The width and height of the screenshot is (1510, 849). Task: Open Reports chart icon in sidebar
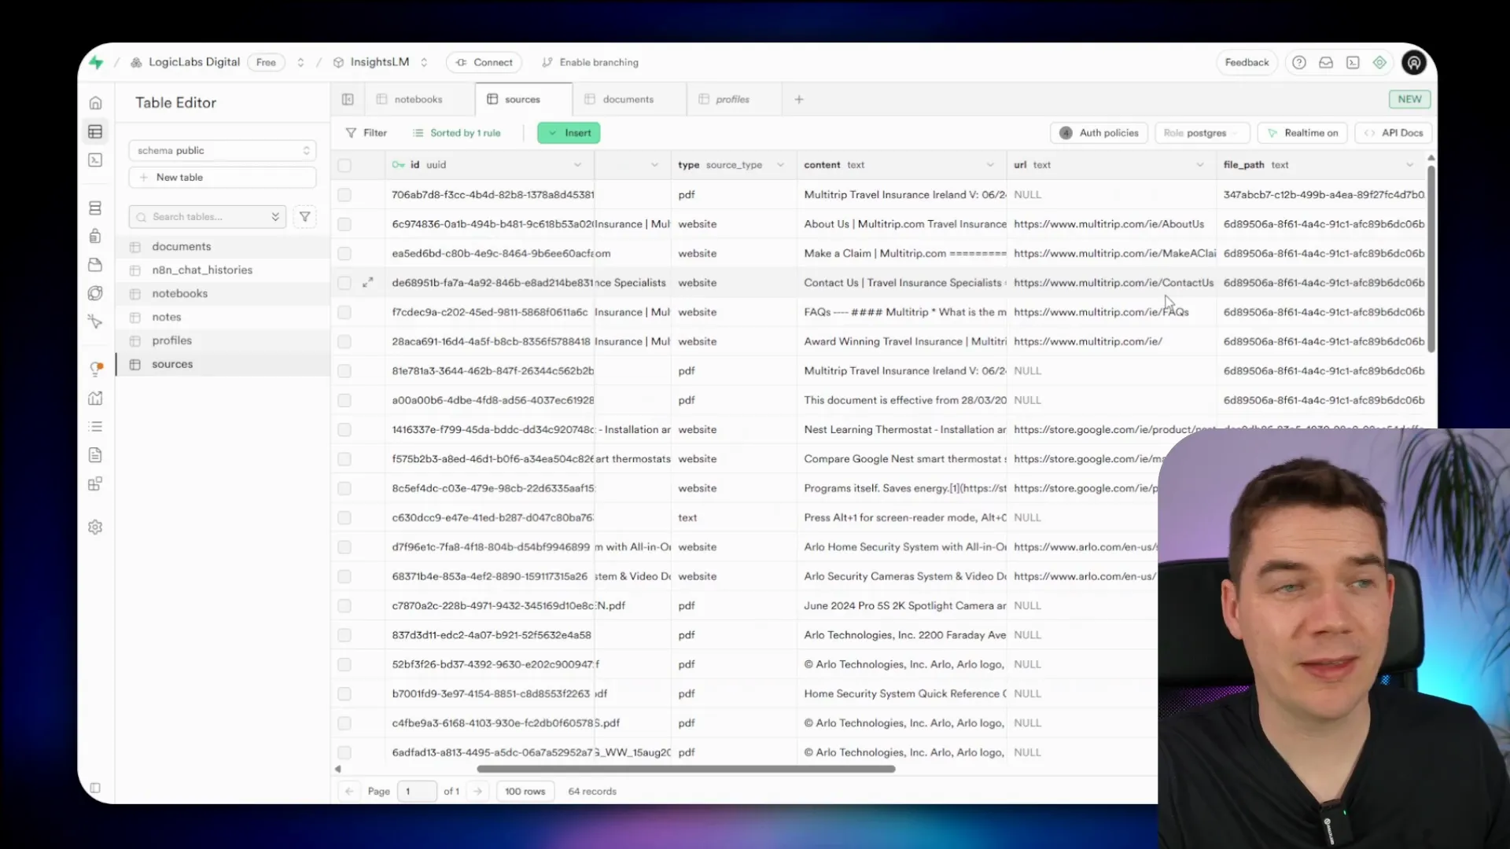coord(95,398)
